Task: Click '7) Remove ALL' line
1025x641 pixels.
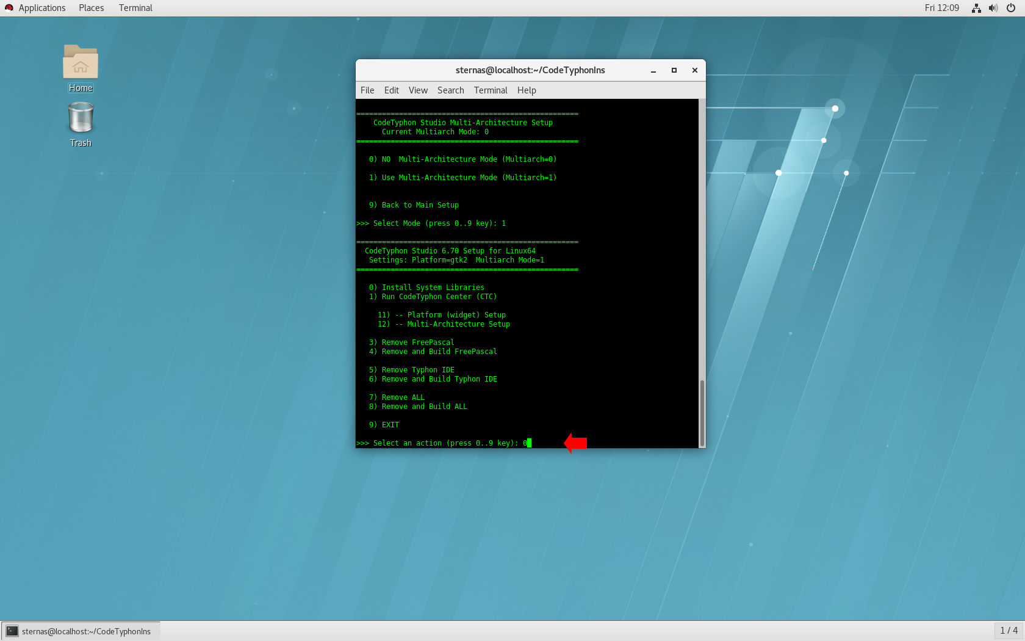Action: 397,397
